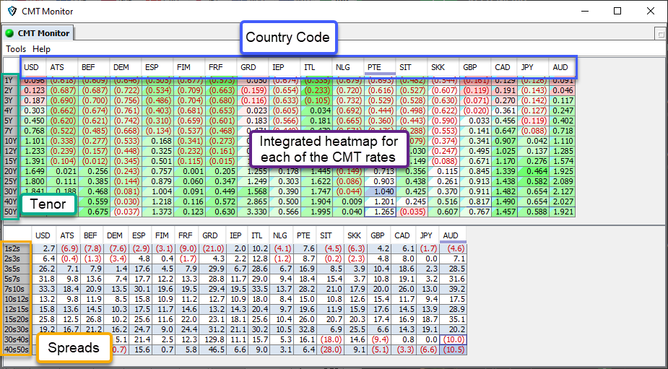Click the USD 7s10s spread cell 33.3
The height and width of the screenshot is (369, 668).
coord(45,289)
